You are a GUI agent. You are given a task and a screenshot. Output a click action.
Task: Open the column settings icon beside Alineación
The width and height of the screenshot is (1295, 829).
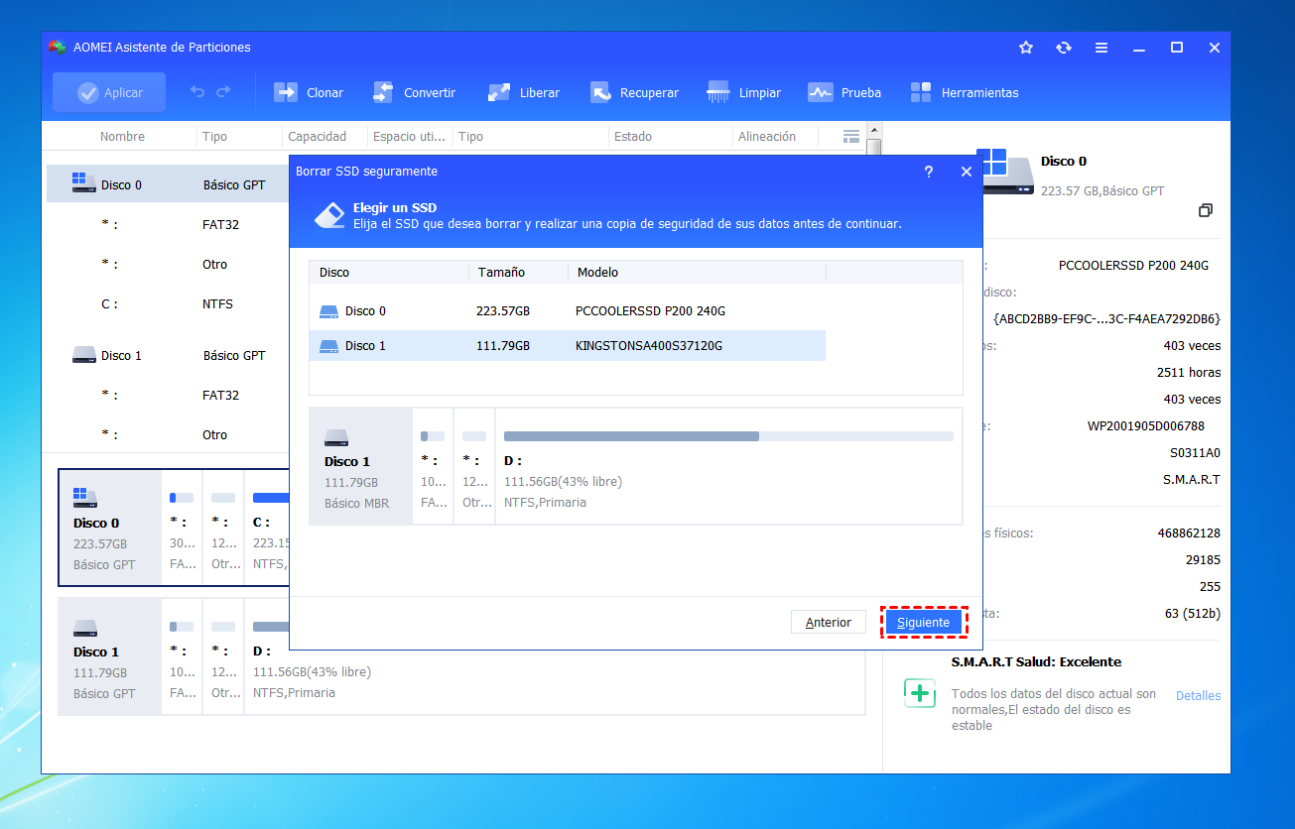pos(850,137)
